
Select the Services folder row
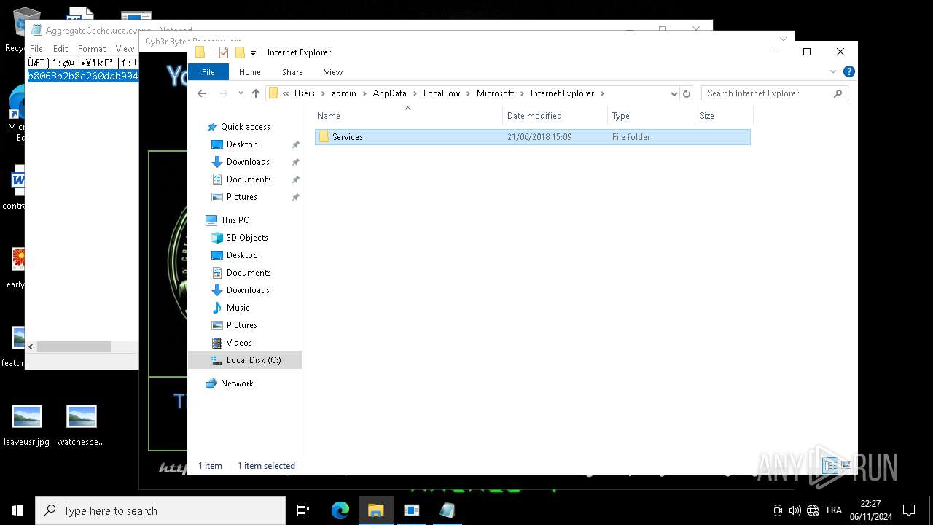tap(533, 137)
